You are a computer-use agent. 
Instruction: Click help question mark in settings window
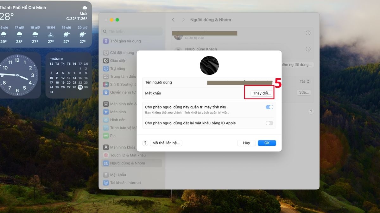(x=311, y=111)
